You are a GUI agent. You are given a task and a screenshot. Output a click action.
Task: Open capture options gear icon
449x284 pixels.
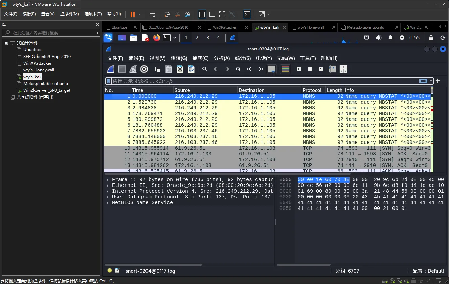coord(144,69)
